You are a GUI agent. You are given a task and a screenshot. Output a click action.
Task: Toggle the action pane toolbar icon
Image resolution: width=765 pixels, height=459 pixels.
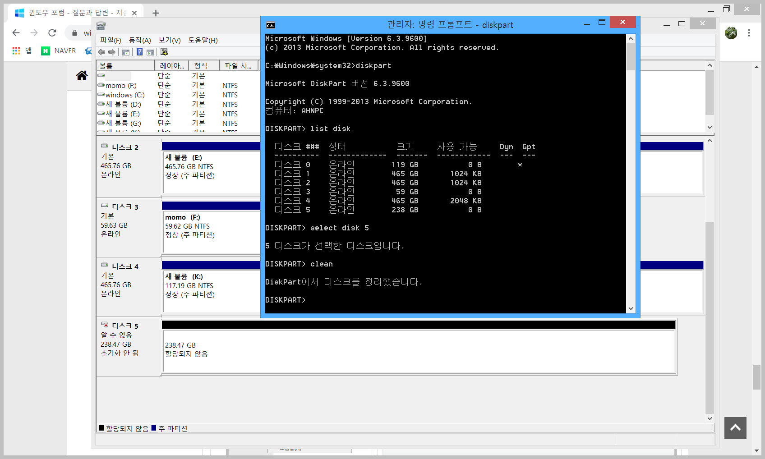pos(150,52)
